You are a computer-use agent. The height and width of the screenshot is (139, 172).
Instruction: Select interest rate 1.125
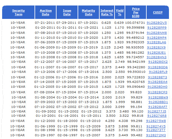[106, 27]
